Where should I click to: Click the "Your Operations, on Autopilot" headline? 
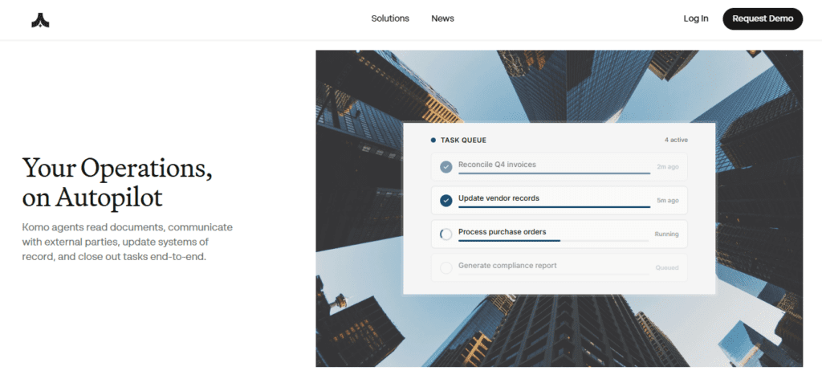coord(117,181)
